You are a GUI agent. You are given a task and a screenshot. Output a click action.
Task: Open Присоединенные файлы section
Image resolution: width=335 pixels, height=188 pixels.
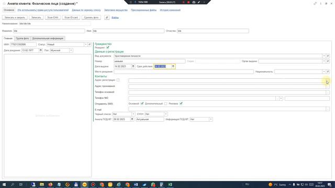click(143, 10)
